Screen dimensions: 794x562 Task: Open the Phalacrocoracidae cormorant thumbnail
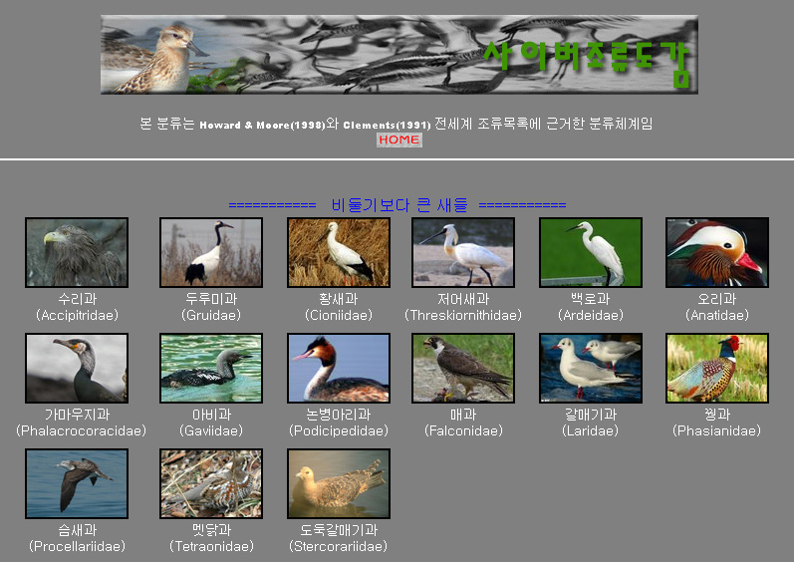click(77, 368)
